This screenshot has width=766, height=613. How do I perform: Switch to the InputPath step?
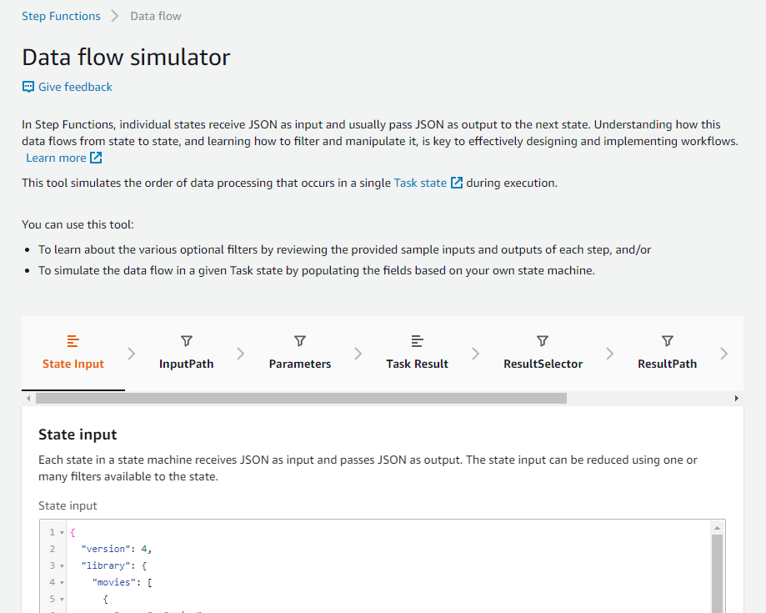(186, 364)
